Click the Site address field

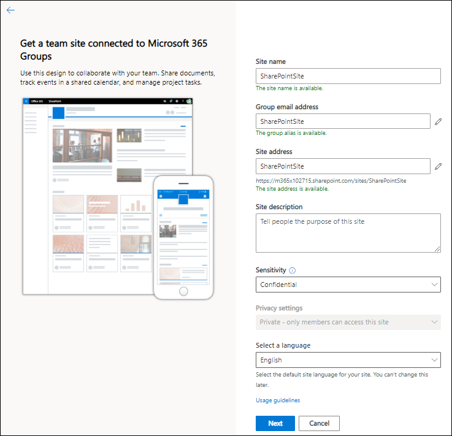pos(343,166)
